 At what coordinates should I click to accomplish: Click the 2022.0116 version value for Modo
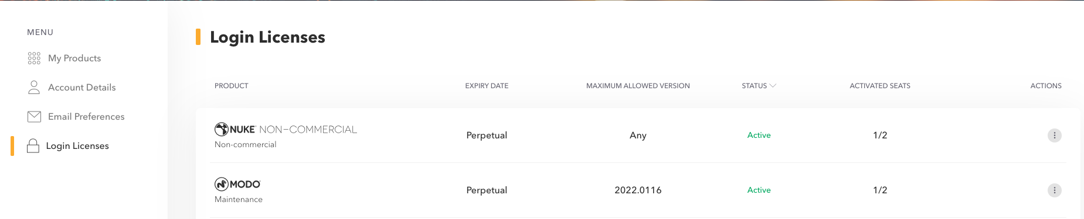click(x=638, y=190)
